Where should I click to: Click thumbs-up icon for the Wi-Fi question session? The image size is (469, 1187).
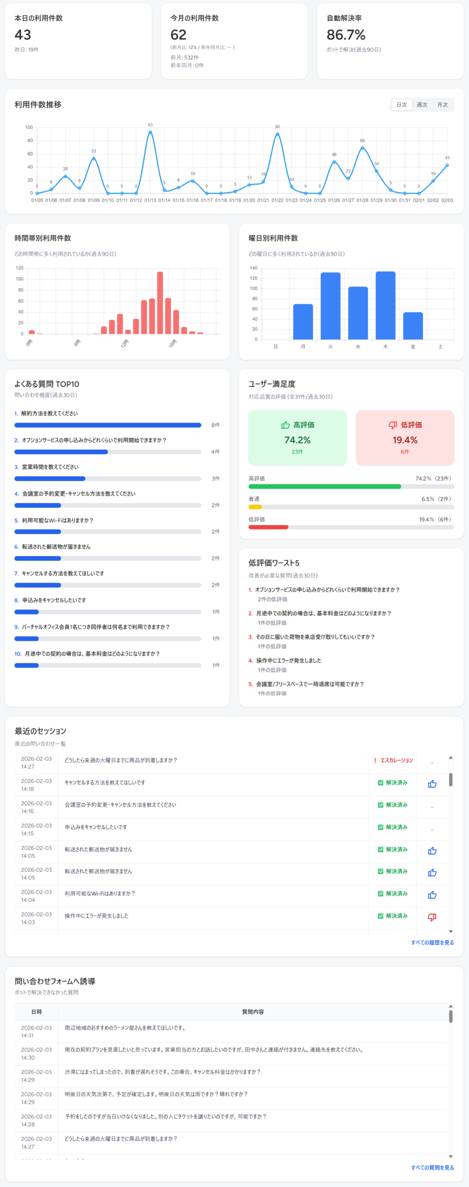coord(432,895)
